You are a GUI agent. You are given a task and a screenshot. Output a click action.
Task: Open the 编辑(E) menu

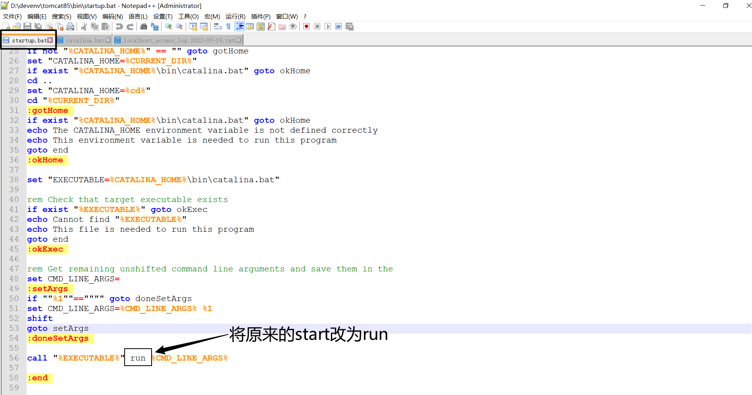tap(37, 16)
